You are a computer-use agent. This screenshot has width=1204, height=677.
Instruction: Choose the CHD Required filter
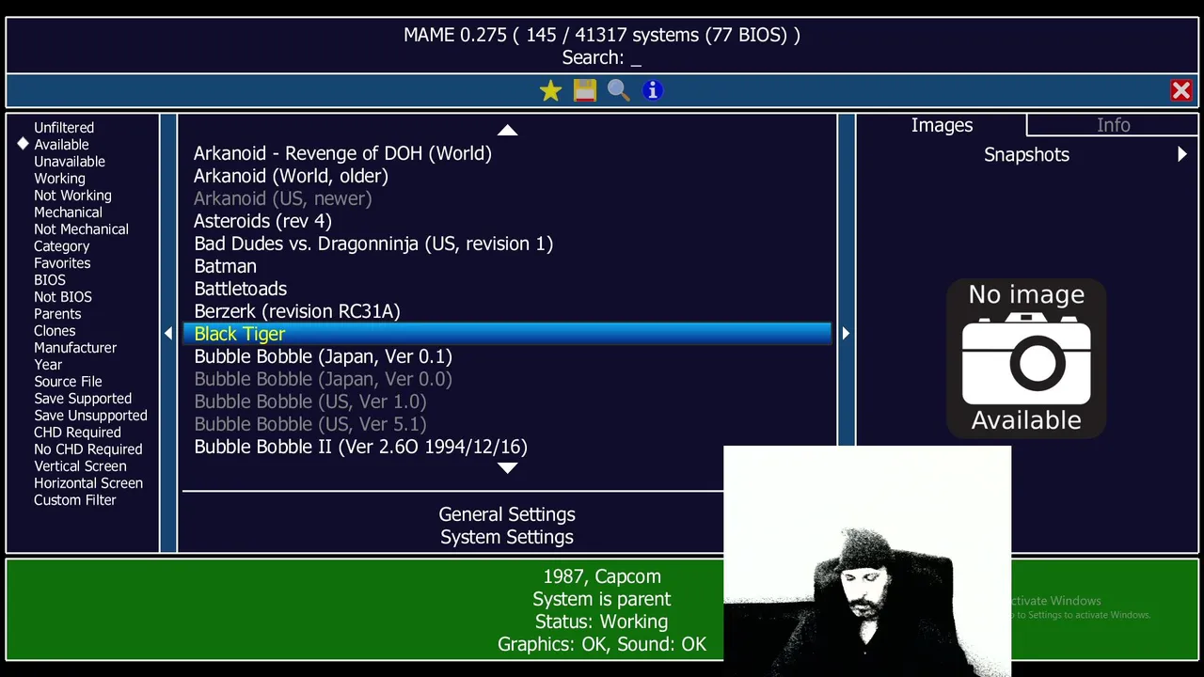click(x=77, y=433)
